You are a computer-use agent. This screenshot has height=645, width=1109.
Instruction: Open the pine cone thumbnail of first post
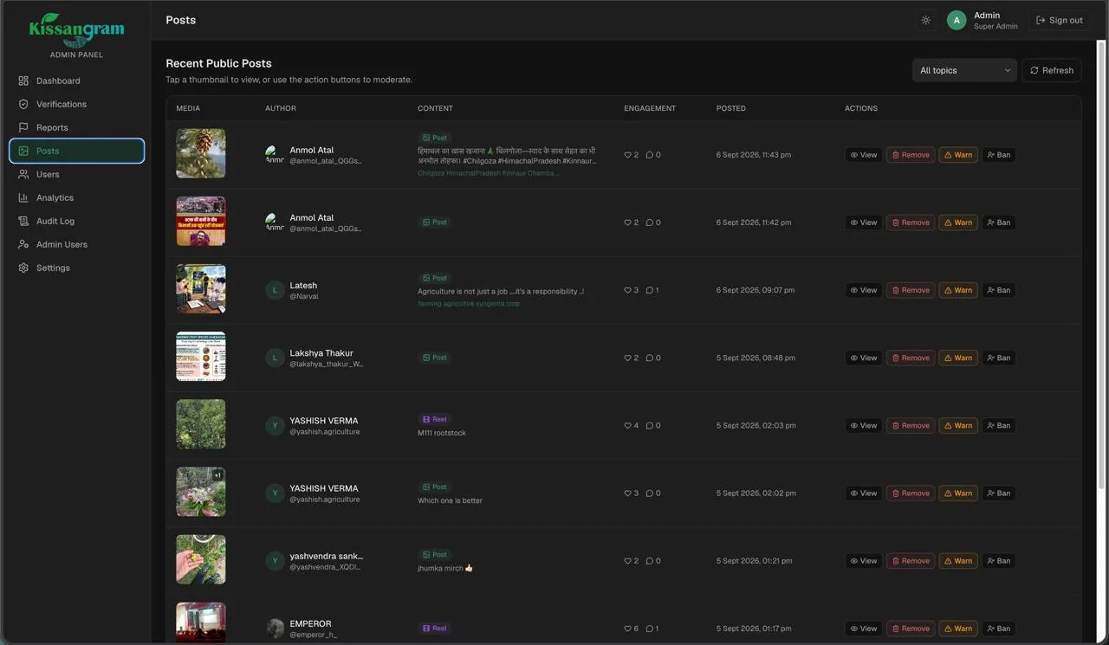(x=201, y=153)
